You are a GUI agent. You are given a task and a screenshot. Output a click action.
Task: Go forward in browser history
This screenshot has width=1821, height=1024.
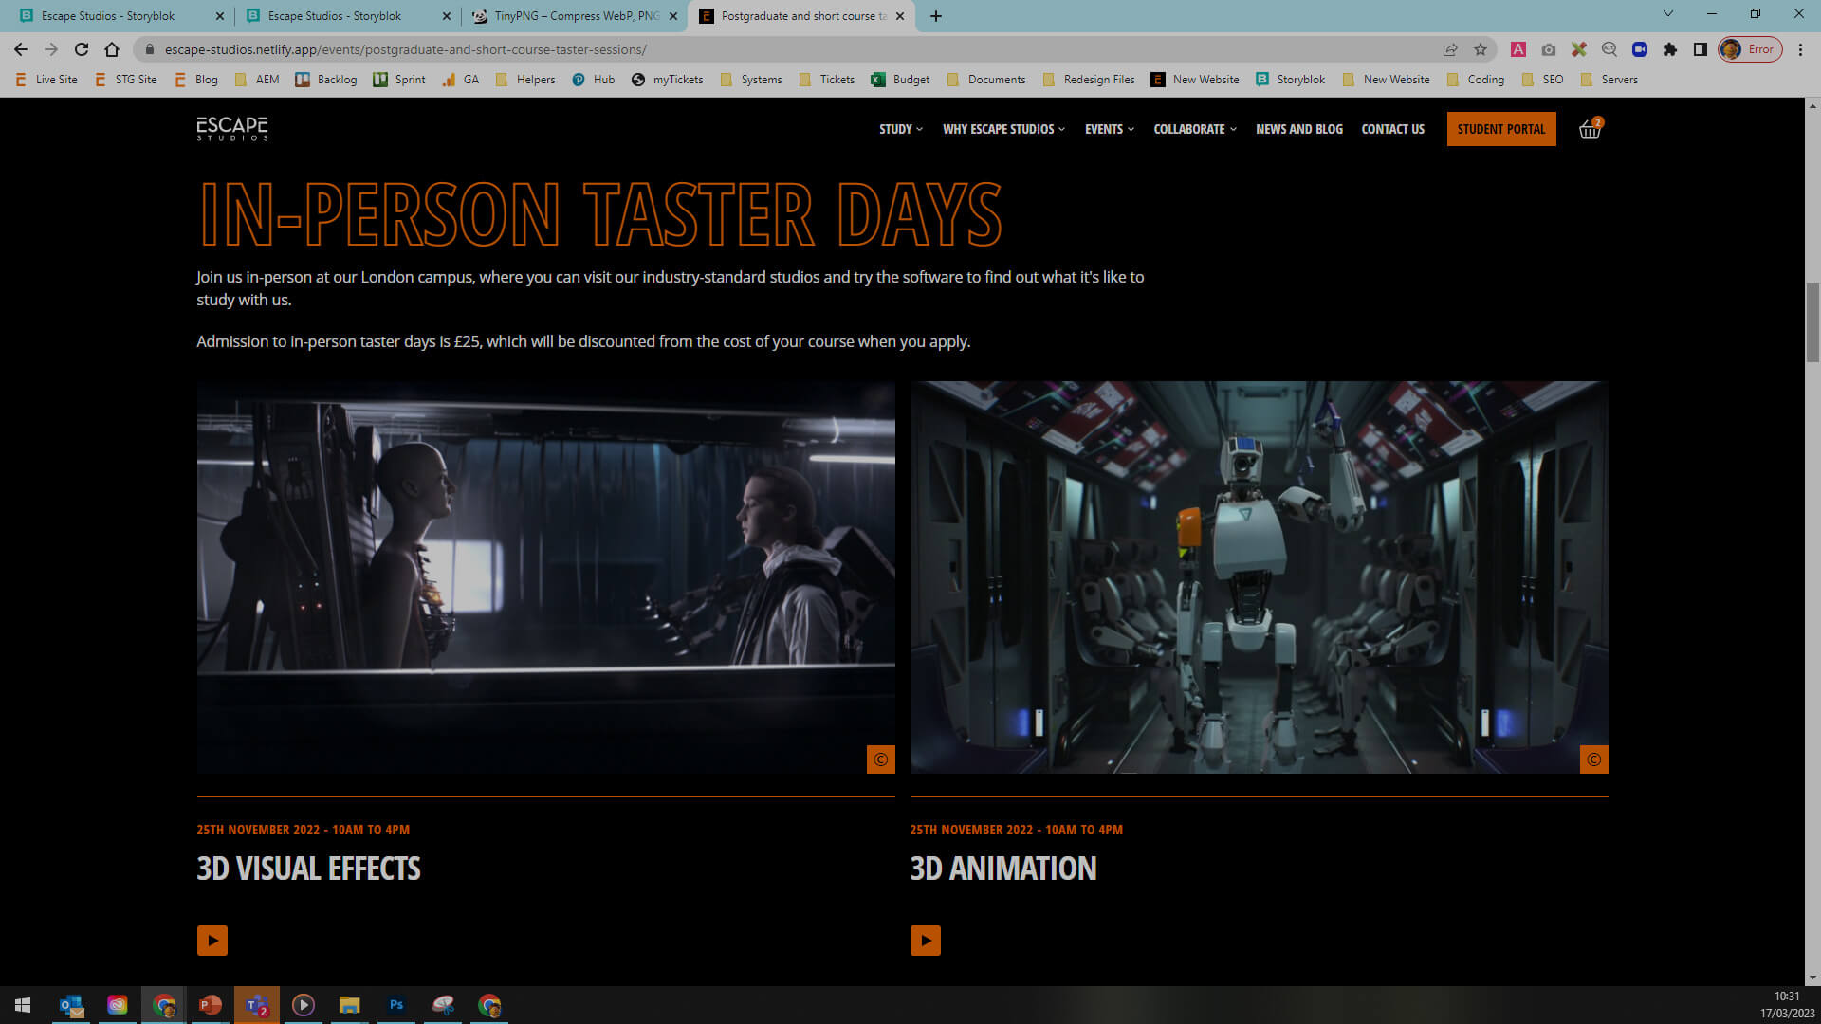(51, 49)
